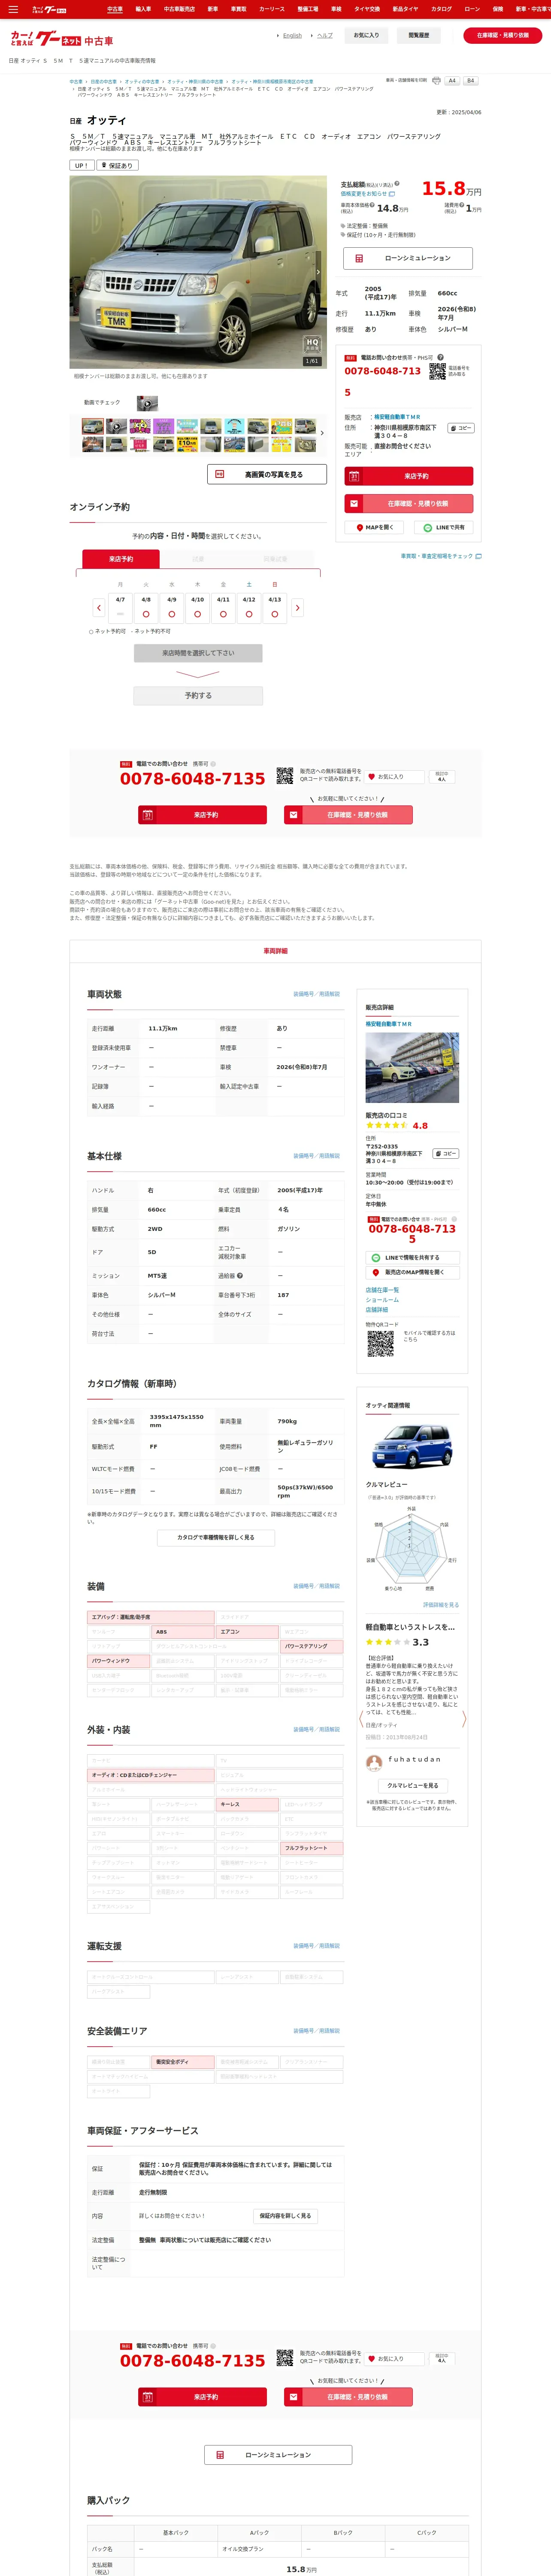Viewport: 551px width, 2576px height.
Task: Select 4/11 reservation date
Action: point(223,607)
